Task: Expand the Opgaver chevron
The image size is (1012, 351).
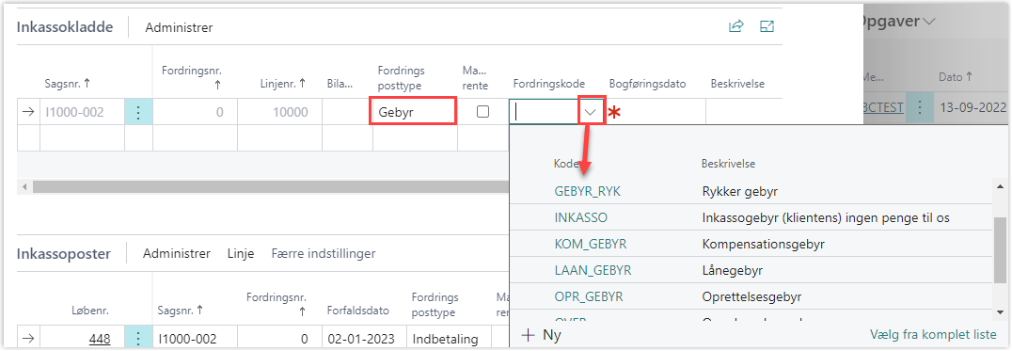Action: [929, 22]
